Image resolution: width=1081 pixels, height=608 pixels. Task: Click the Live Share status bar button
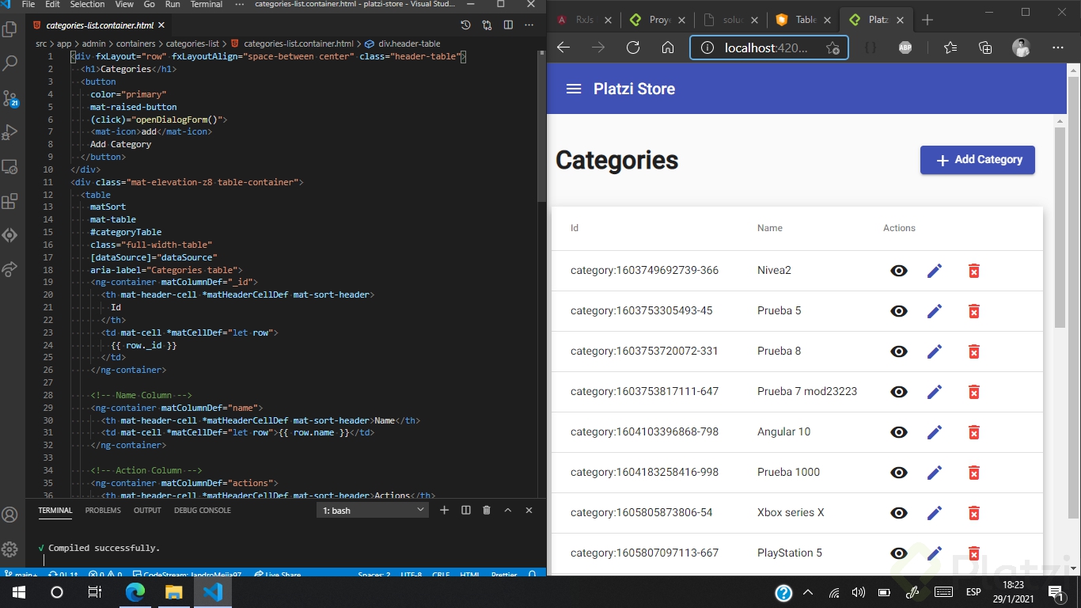coord(278,574)
